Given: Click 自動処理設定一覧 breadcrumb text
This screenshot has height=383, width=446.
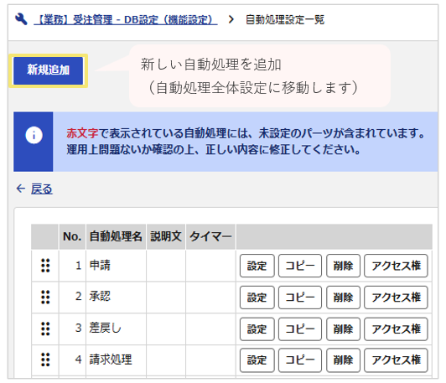Looking at the screenshot, I should pos(285,19).
